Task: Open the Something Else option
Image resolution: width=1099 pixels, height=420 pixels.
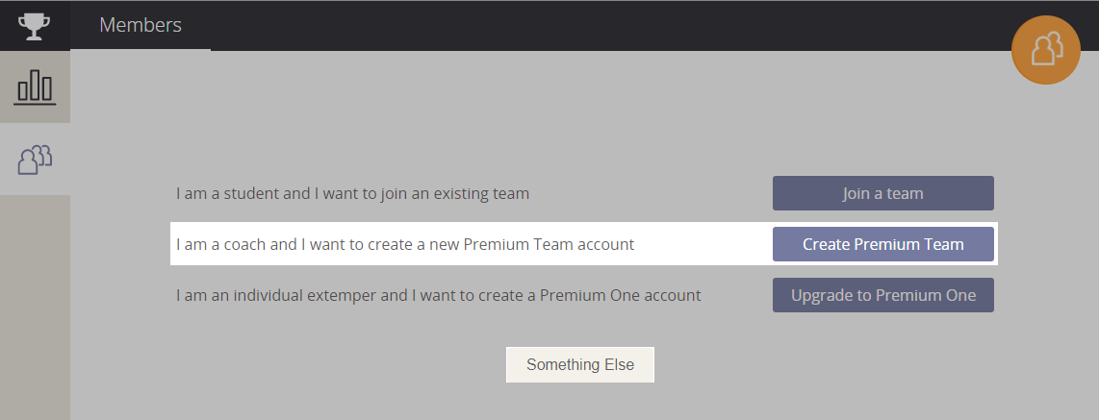Action: click(580, 364)
